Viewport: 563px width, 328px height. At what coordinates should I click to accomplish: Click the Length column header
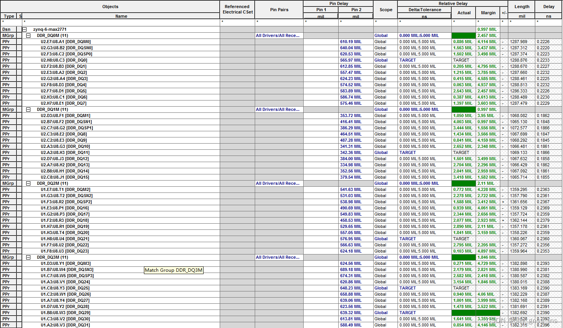pos(522,7)
